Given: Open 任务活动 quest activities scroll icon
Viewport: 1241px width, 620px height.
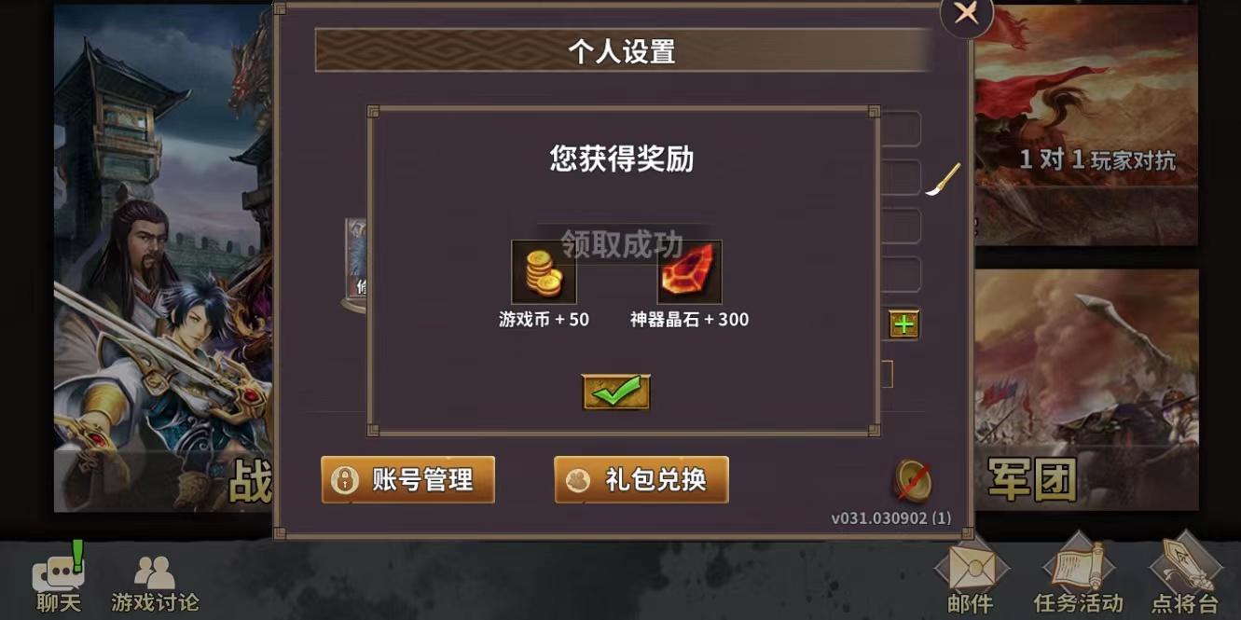Looking at the screenshot, I should click(1078, 575).
